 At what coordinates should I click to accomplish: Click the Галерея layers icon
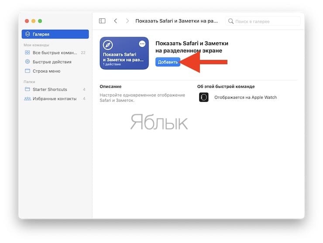point(27,34)
